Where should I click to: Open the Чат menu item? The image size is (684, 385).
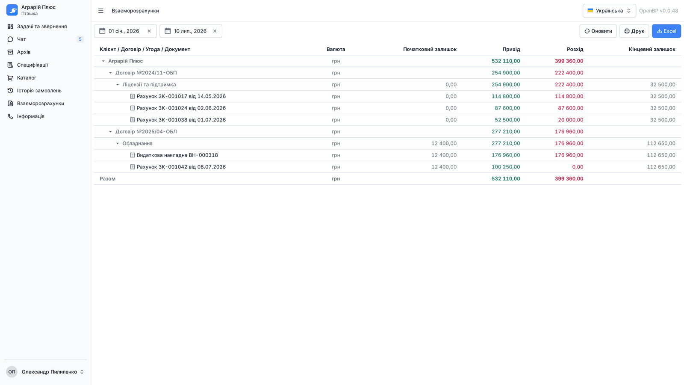(x=45, y=39)
